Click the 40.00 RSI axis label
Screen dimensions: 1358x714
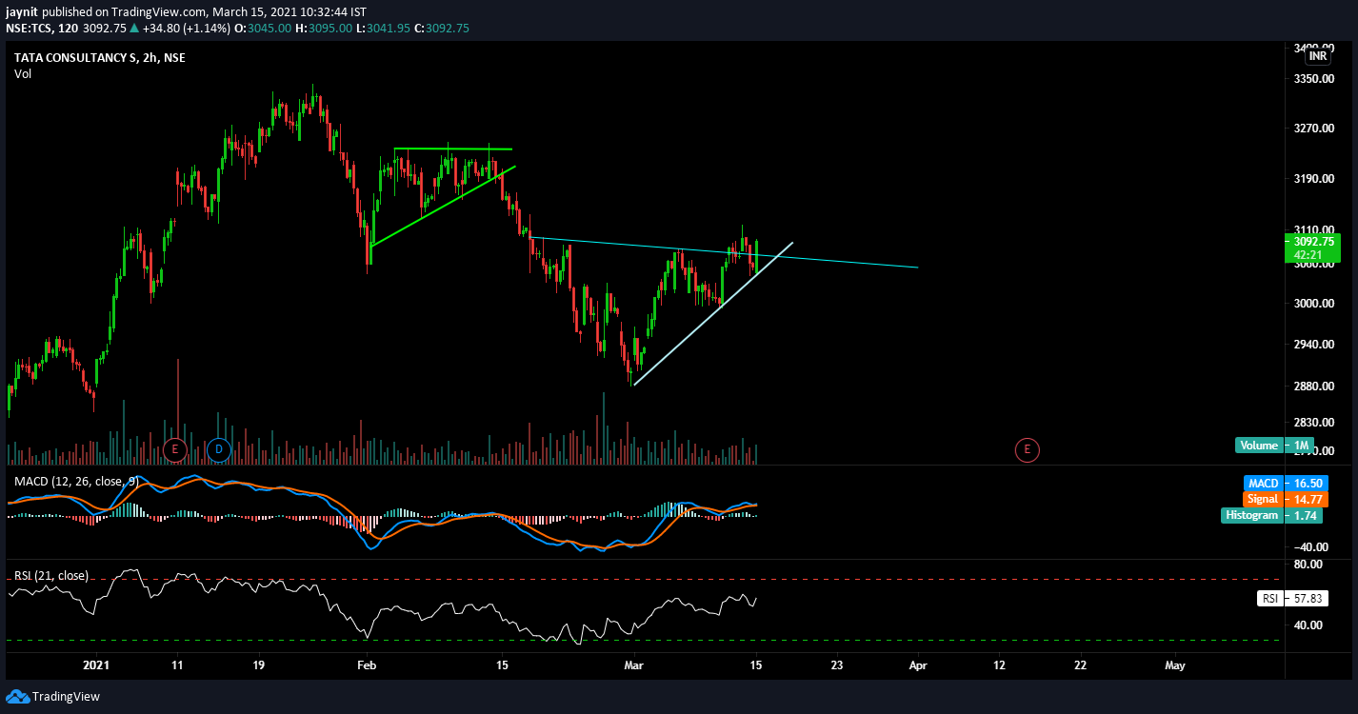pos(1308,625)
